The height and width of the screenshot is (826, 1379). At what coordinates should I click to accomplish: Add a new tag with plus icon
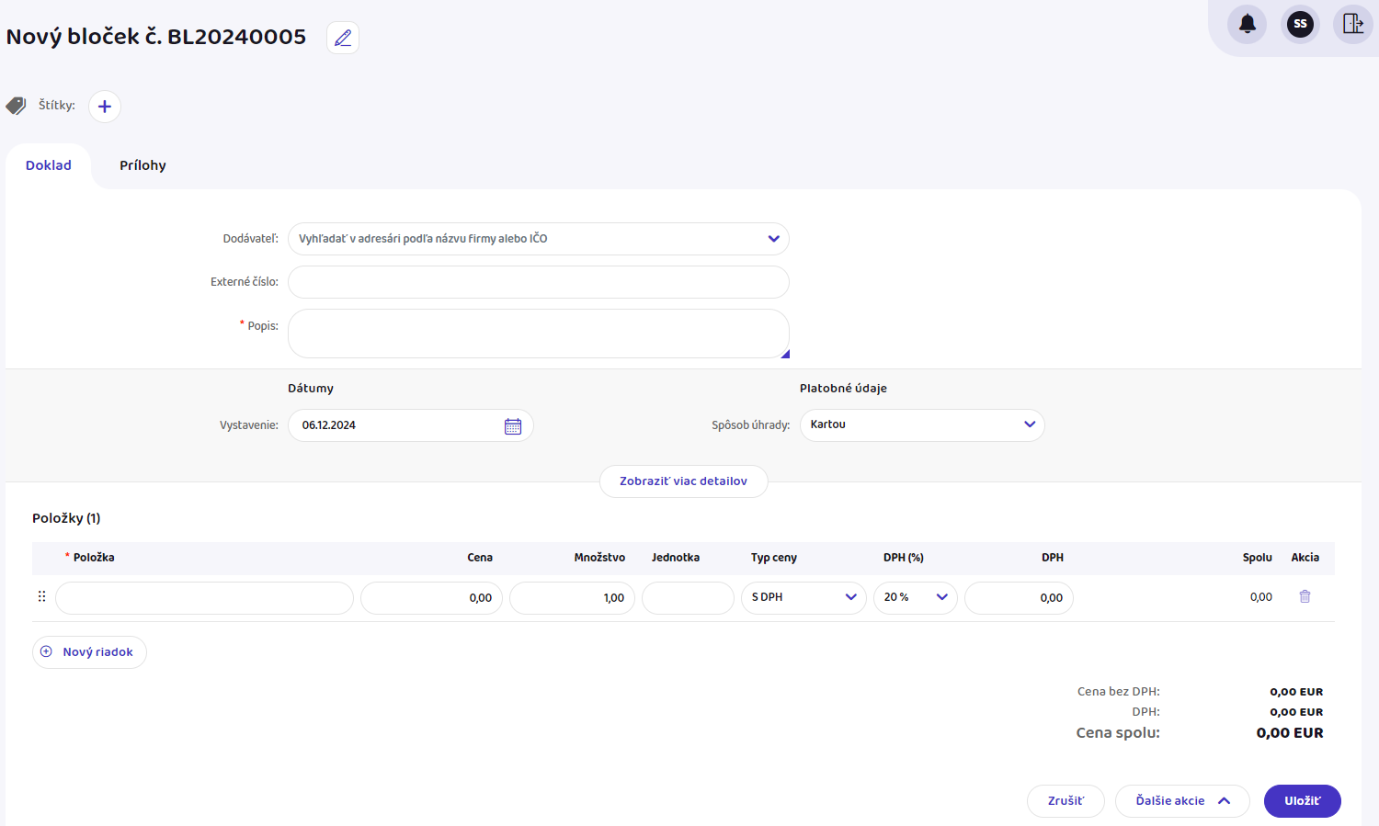point(105,107)
